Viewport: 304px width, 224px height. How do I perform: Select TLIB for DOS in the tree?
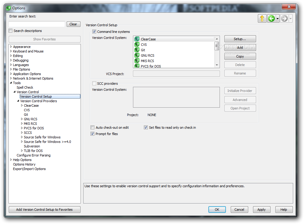pos(33,151)
